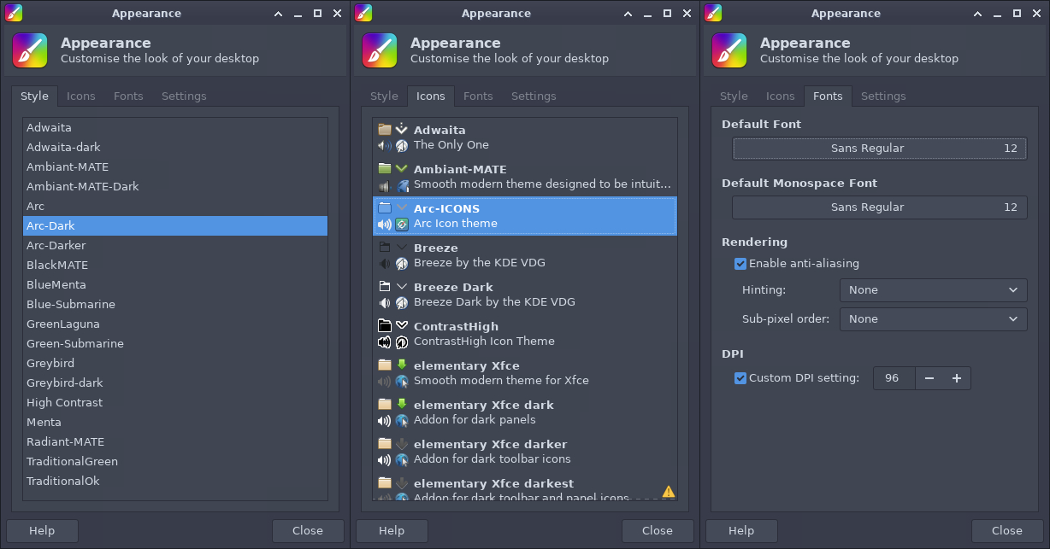This screenshot has width=1050, height=549.
Task: Click the folder icon beside the plain Breeze theme
Action: [385, 248]
